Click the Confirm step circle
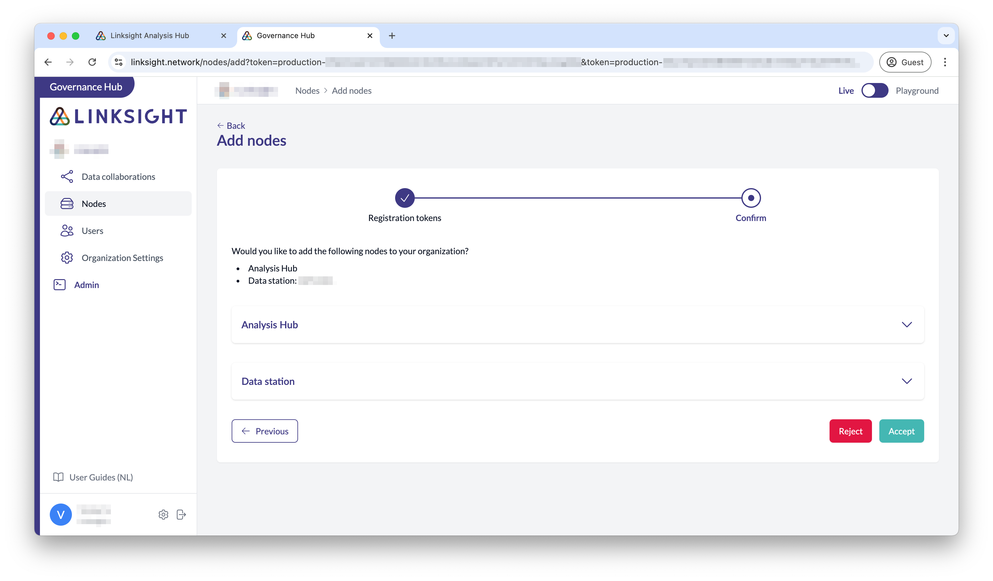The image size is (993, 581). [x=751, y=198]
